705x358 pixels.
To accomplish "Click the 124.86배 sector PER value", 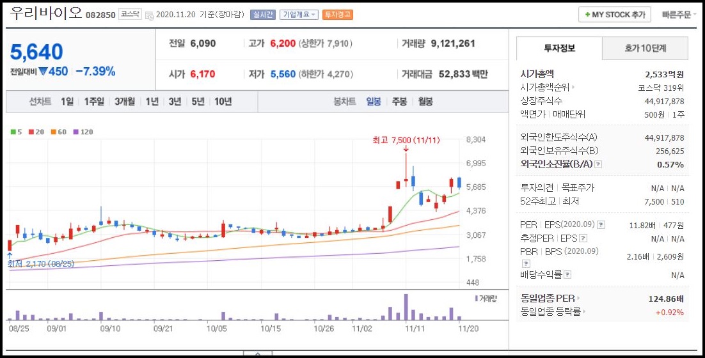I will pyautogui.click(x=666, y=299).
